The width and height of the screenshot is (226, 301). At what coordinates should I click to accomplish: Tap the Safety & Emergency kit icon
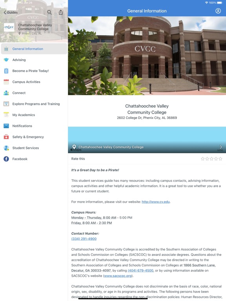6,137
